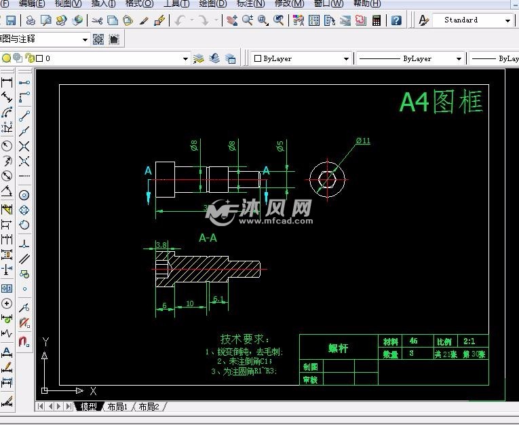Expand the workspace dropdown

(x=85, y=40)
